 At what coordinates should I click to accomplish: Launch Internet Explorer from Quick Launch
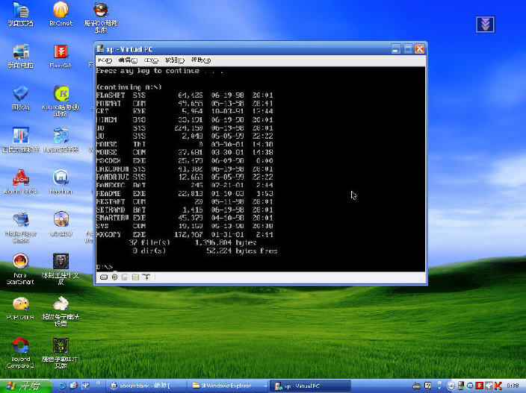pyautogui.click(x=63, y=386)
